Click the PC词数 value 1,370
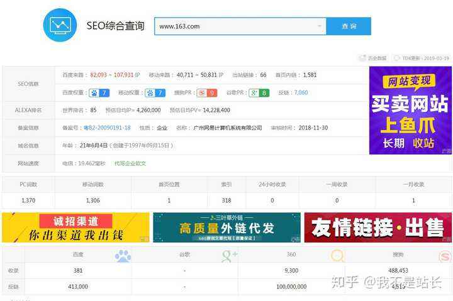The width and height of the screenshot is (453, 301). point(28,200)
